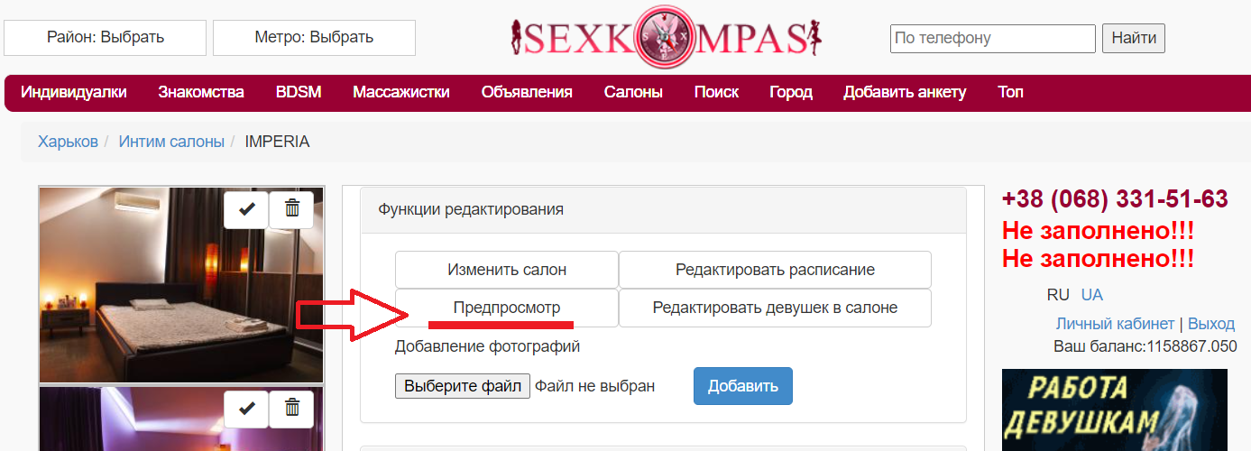Screen dimensions: 1251x451
Task: Open the Индивидуалки menu item
Action: point(74,92)
